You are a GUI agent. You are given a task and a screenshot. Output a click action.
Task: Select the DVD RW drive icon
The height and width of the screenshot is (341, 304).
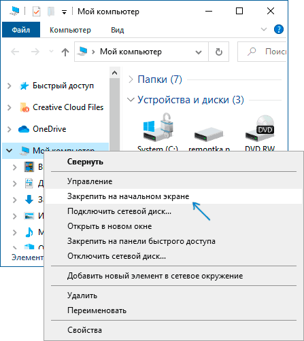point(260,128)
